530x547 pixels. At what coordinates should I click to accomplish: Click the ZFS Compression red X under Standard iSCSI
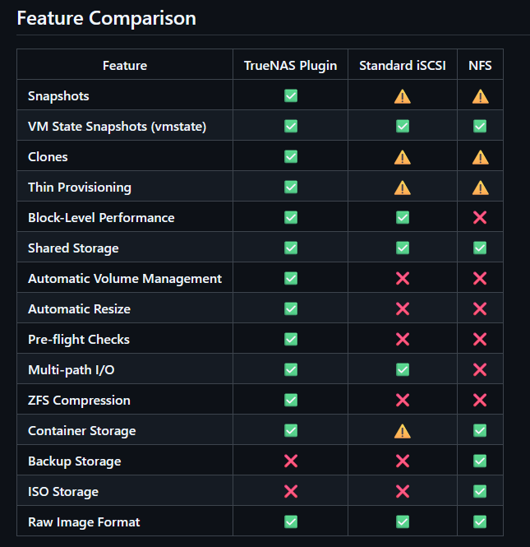click(x=403, y=400)
